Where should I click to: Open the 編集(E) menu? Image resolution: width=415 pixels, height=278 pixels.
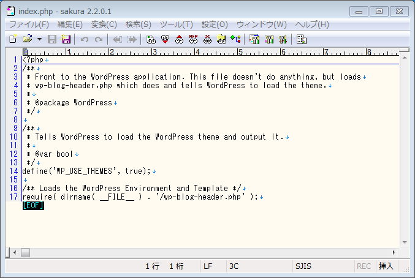tap(70, 24)
